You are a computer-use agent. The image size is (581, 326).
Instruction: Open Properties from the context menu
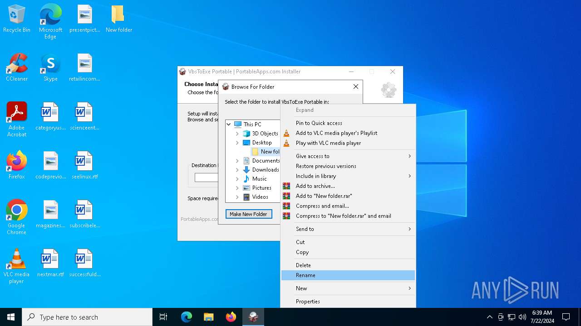click(348, 302)
